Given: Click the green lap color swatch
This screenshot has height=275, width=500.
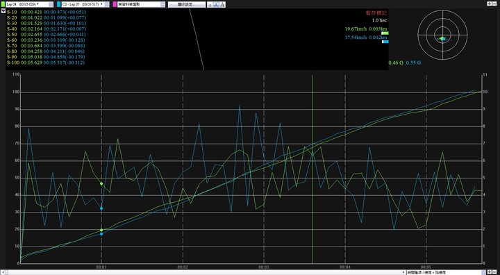Looking at the screenshot, I should pos(3,4).
